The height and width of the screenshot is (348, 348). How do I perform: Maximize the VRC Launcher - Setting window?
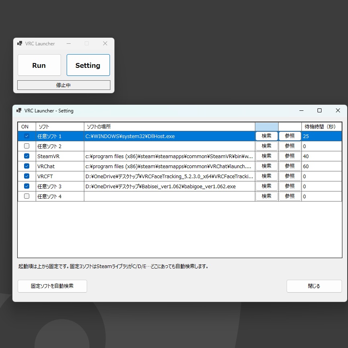click(320, 110)
